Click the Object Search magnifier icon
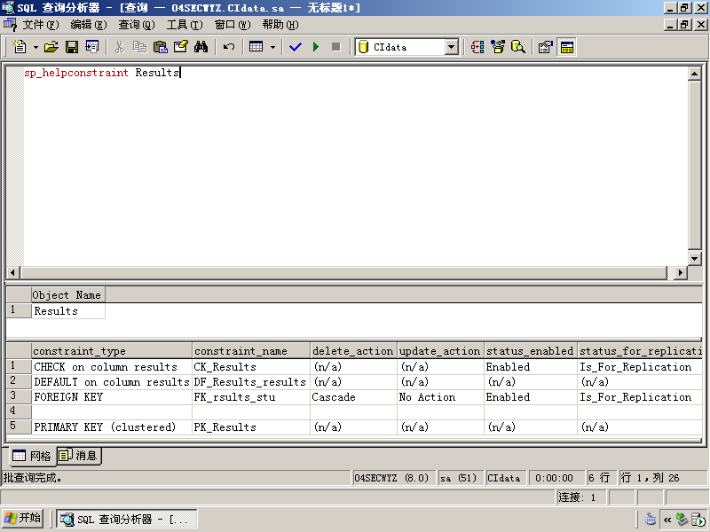Image resolution: width=710 pixels, height=532 pixels. (518, 47)
